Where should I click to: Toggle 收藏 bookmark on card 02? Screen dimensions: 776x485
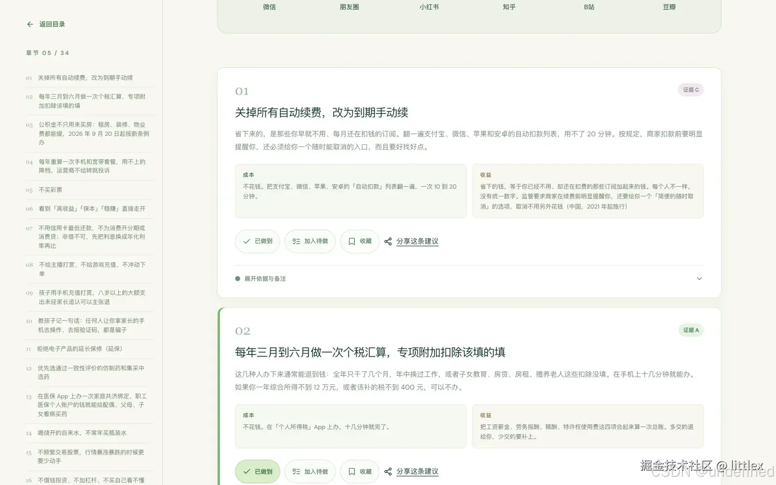[x=359, y=471]
